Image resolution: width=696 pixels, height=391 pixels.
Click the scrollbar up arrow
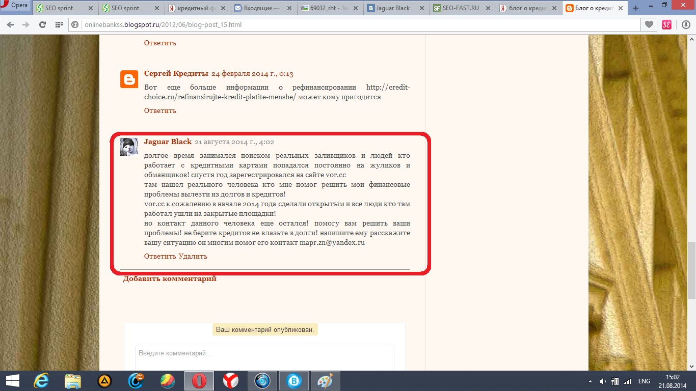pos(691,39)
